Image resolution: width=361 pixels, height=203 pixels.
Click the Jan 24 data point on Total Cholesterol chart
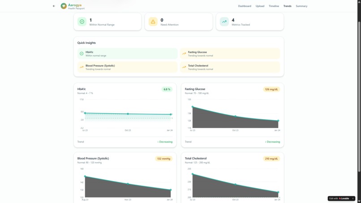[278, 192]
